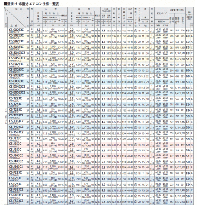The image size is (197, 205).
Task: Select model name CS-EX283C
Action: (x=17, y=76)
